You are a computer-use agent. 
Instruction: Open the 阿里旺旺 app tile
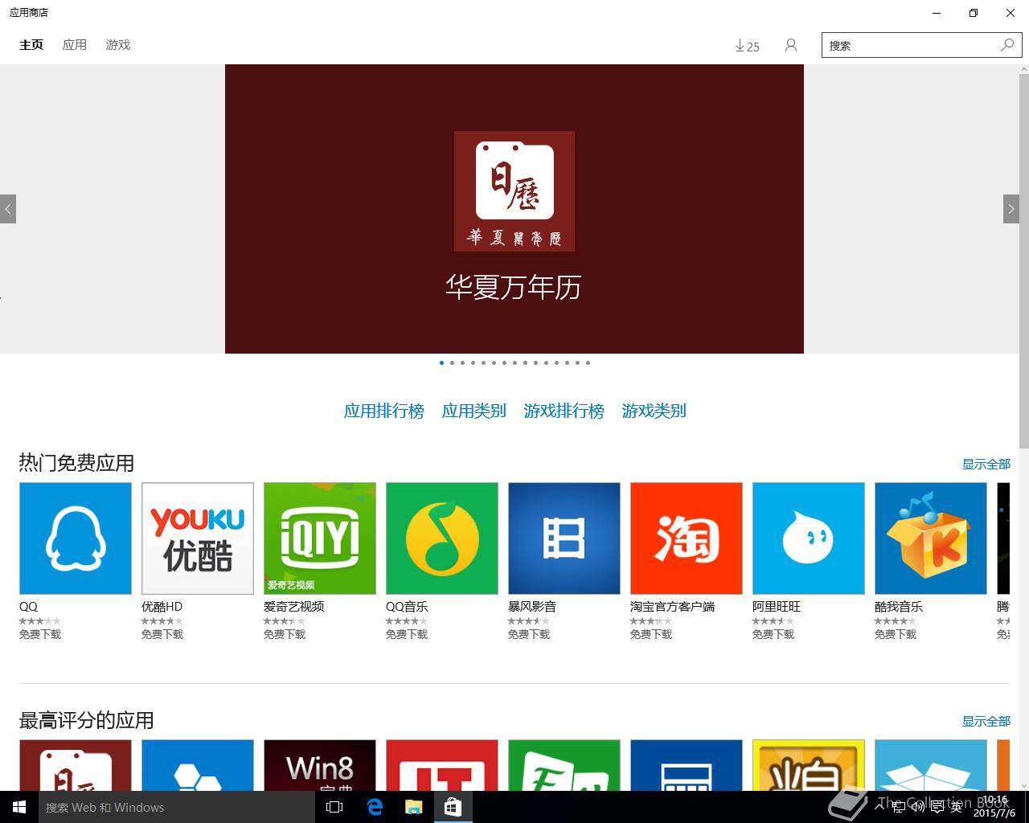809,538
